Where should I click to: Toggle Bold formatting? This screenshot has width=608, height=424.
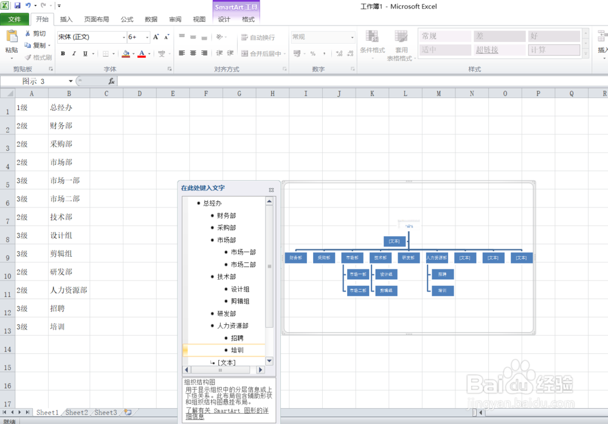click(63, 54)
